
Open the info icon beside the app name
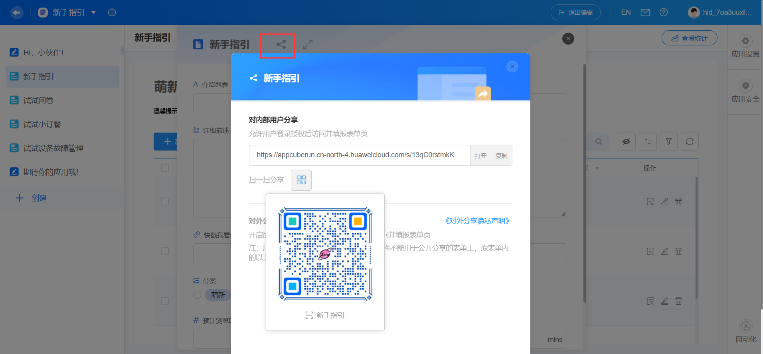pyautogui.click(x=112, y=12)
